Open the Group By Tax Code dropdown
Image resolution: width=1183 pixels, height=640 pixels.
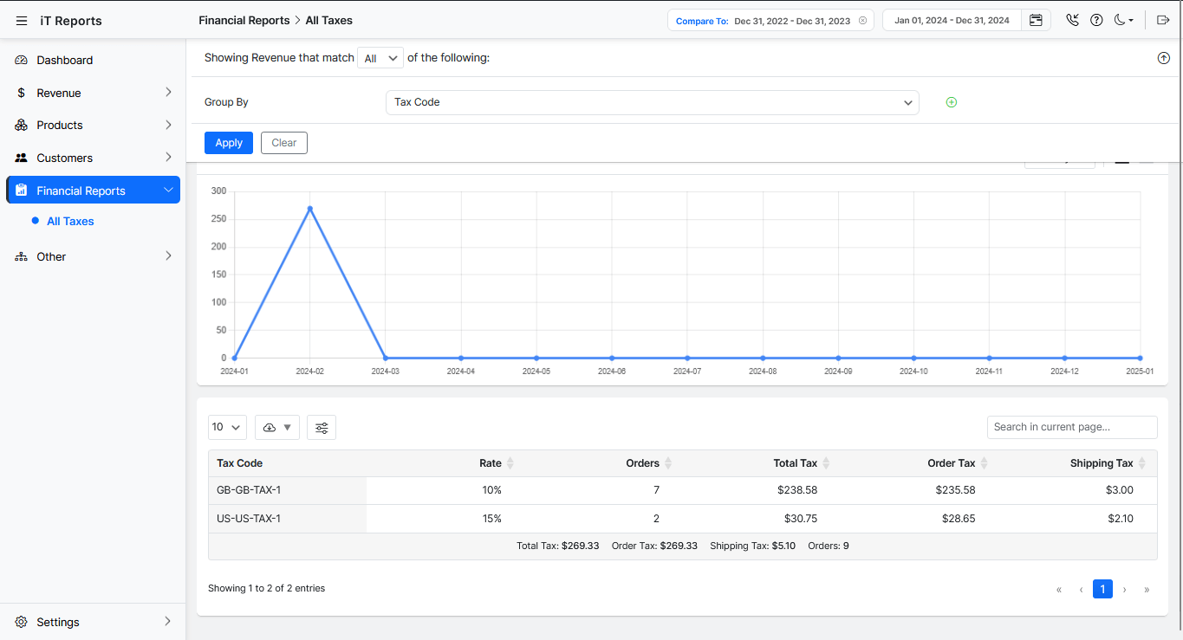pyautogui.click(x=652, y=102)
